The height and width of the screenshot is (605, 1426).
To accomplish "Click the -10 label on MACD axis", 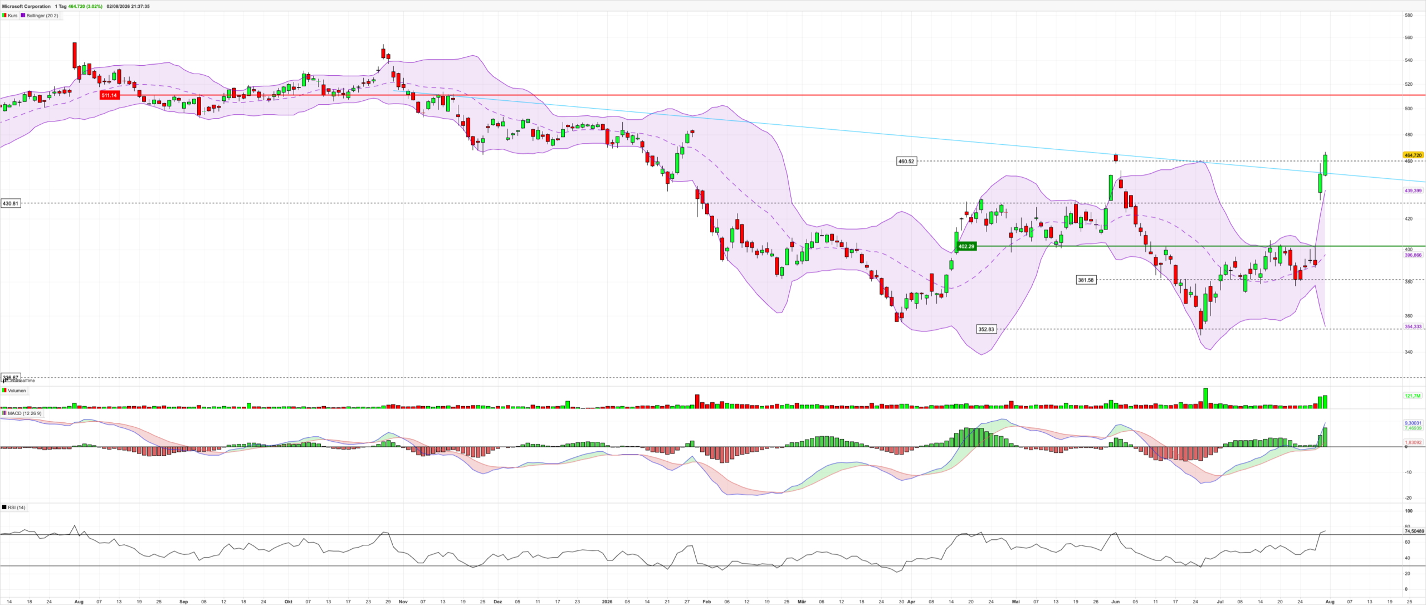I will [1408, 472].
